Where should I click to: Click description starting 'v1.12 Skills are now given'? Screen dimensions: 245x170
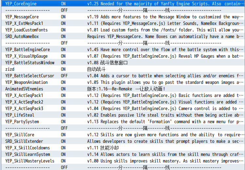166,135
